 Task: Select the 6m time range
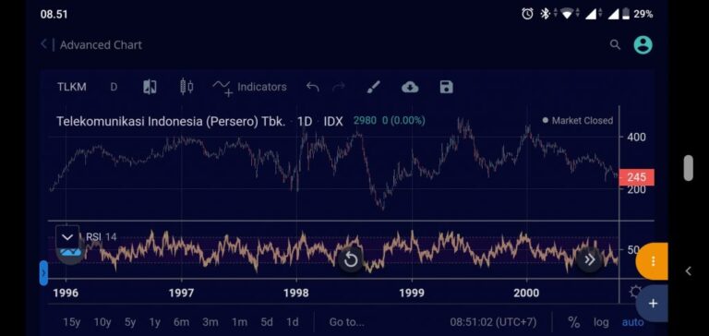pos(181,322)
